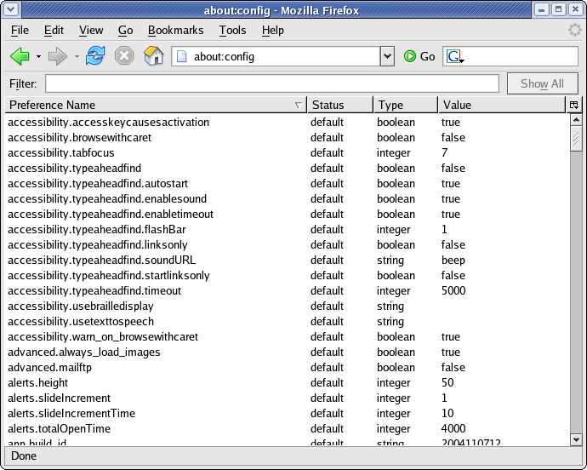Viewport: 587px width, 470px height.
Task: Go to the Home page icon
Action: (153, 57)
